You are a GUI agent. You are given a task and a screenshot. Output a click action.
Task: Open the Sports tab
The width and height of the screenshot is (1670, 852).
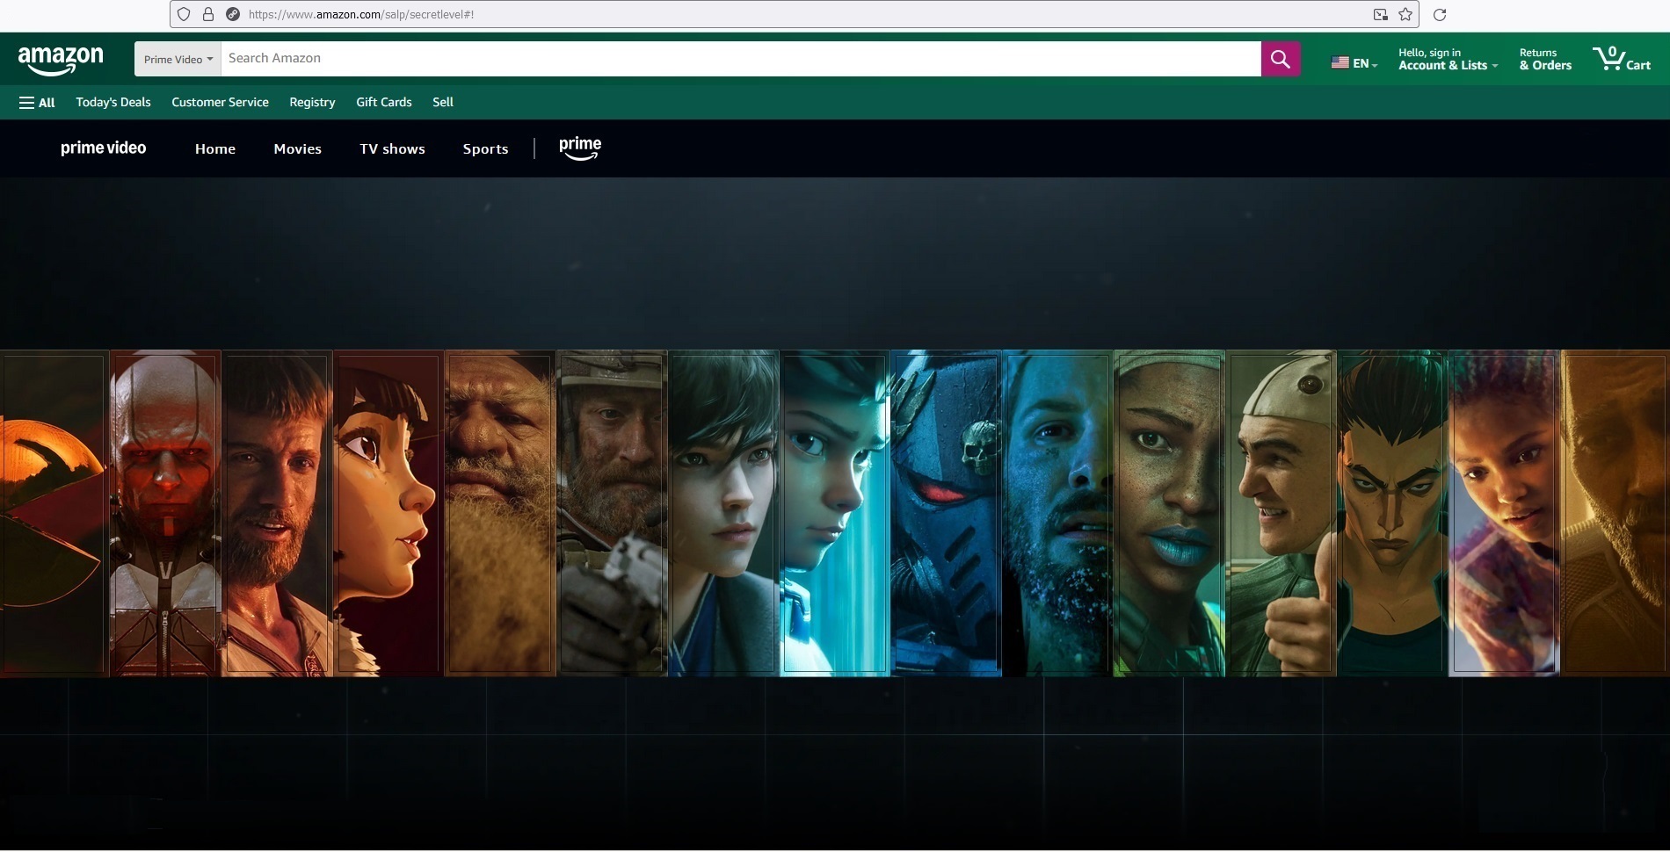tap(485, 149)
